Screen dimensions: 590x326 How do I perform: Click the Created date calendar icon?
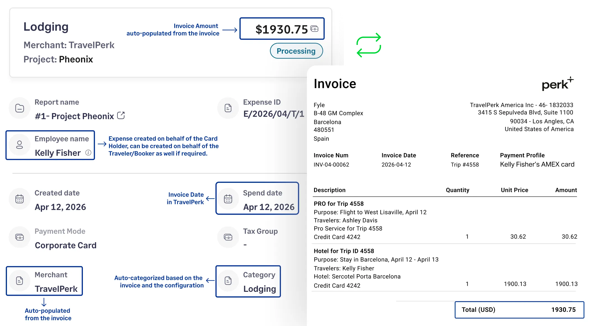pyautogui.click(x=19, y=199)
